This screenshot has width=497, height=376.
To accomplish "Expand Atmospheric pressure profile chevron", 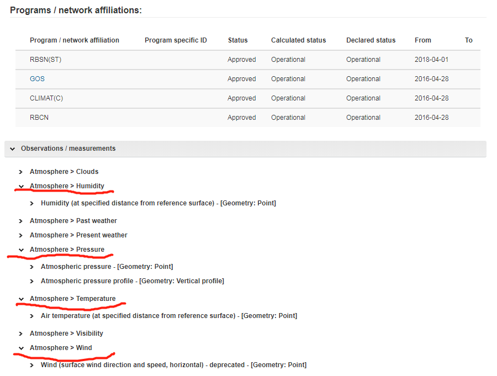I will 31,281.
